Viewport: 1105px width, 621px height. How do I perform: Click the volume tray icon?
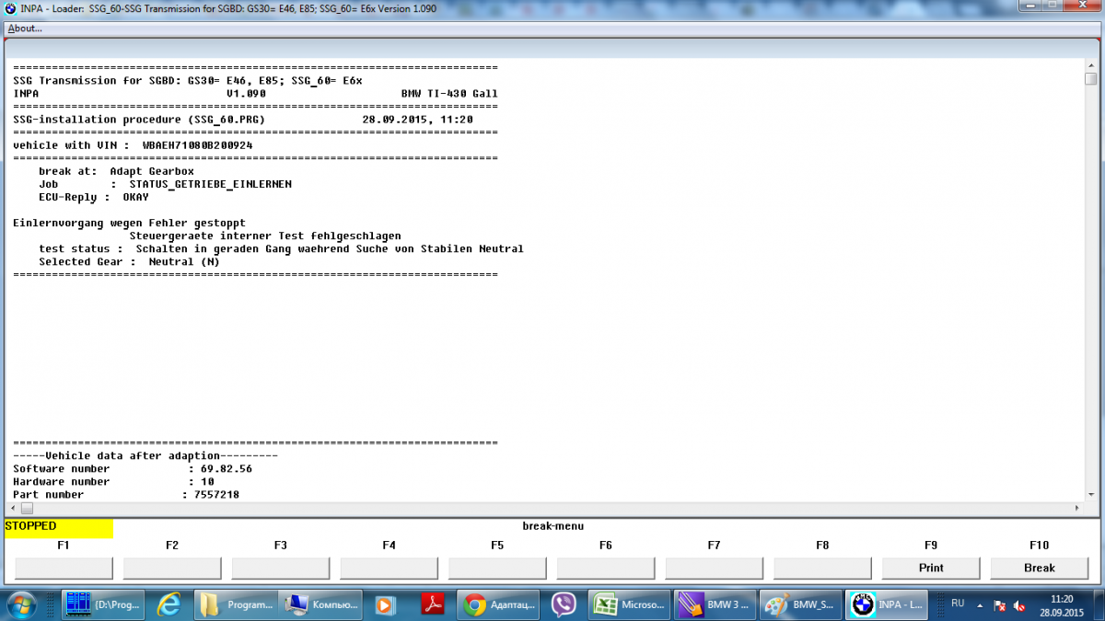point(1019,605)
